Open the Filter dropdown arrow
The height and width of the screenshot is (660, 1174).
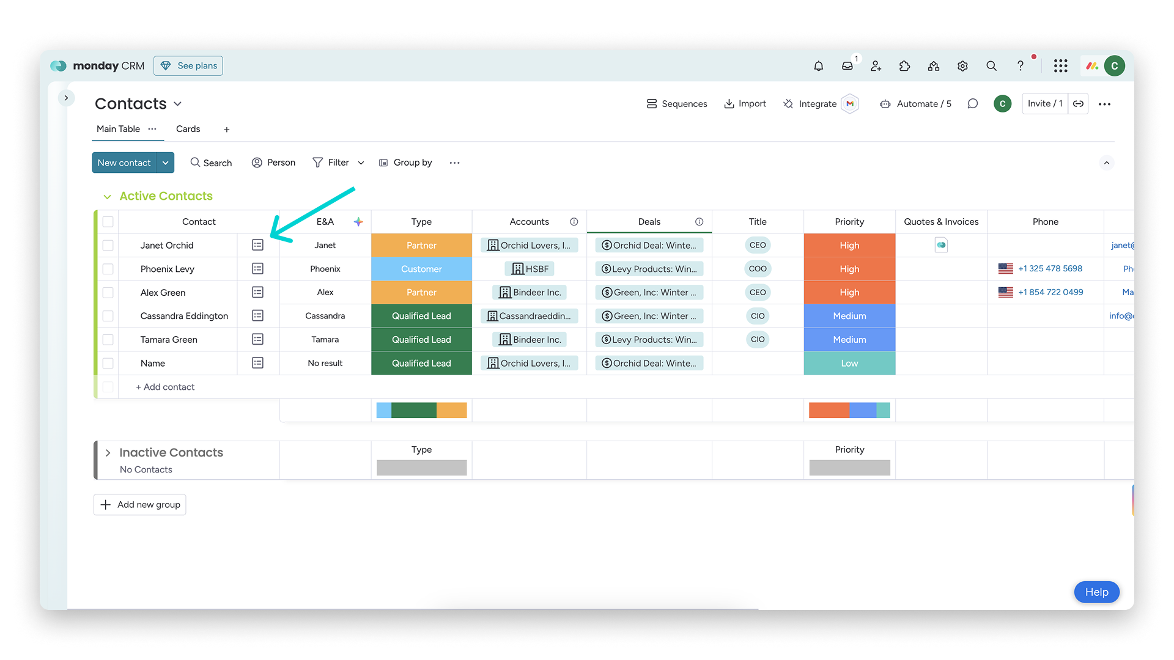click(x=361, y=163)
